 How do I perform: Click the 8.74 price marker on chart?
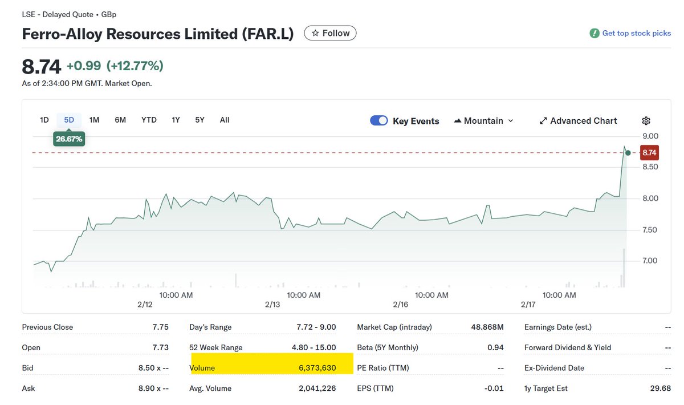pyautogui.click(x=649, y=152)
